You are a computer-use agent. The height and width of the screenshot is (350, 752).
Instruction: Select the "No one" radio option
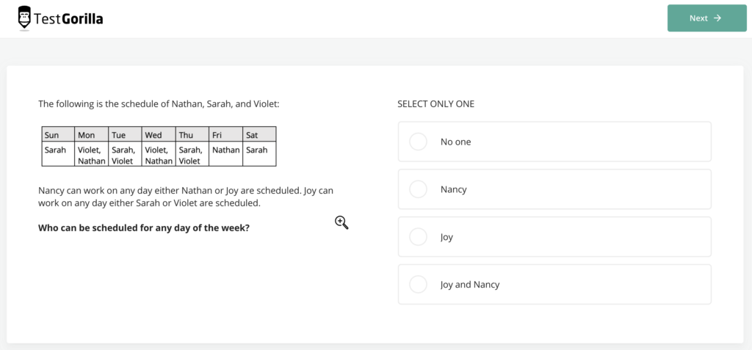point(418,142)
